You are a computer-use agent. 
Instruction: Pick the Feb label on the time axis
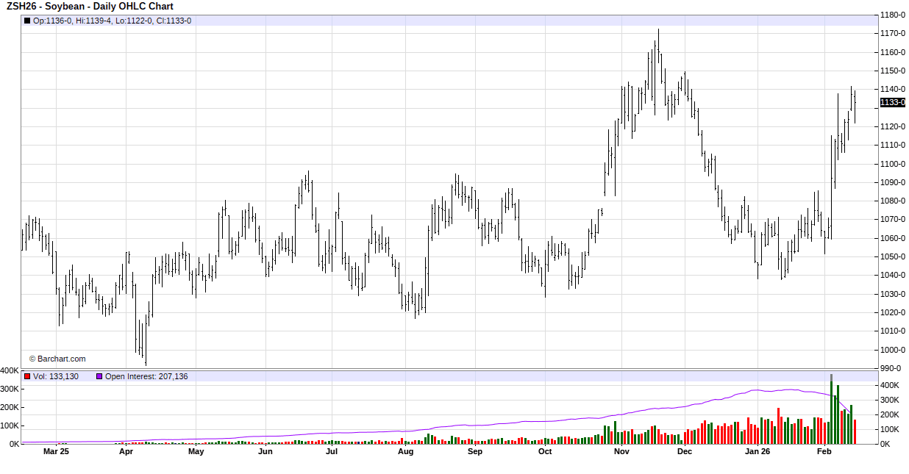tap(824, 452)
